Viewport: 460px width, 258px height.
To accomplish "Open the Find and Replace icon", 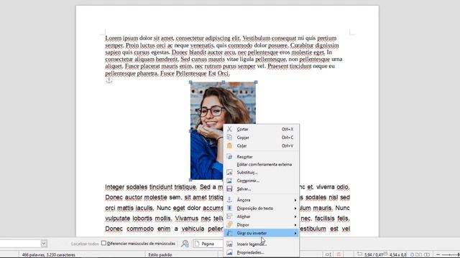I will [x=185, y=244].
